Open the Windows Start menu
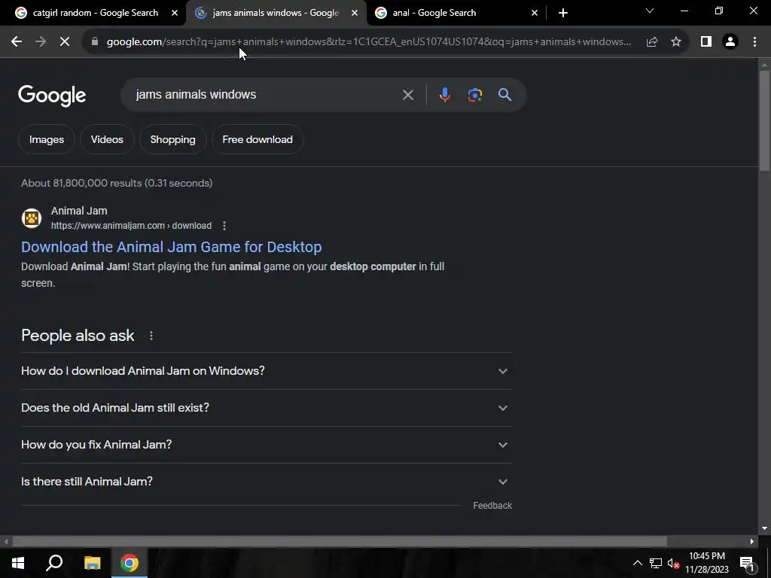Screen dimensions: 771x578 (18, 563)
